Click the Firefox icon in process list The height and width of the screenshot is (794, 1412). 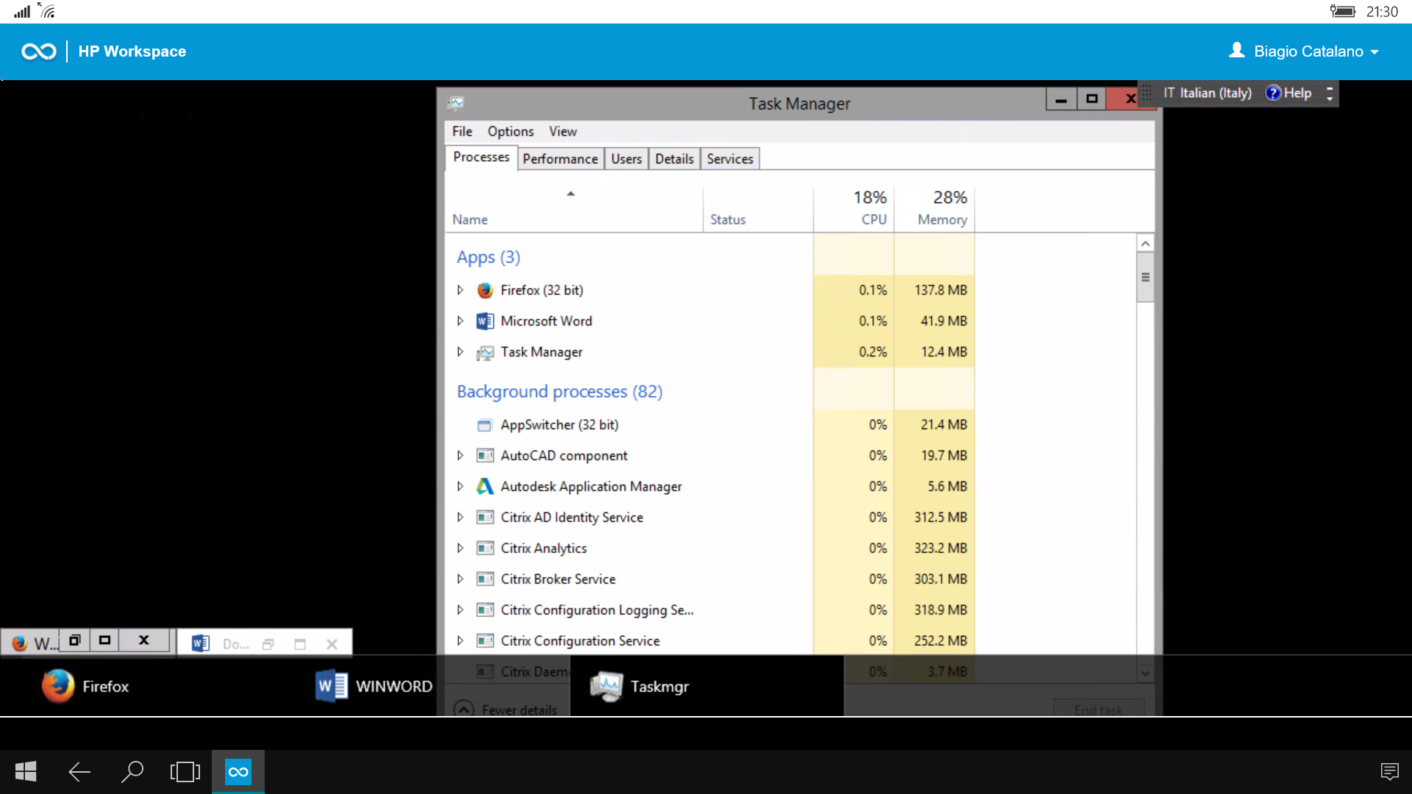tap(485, 290)
